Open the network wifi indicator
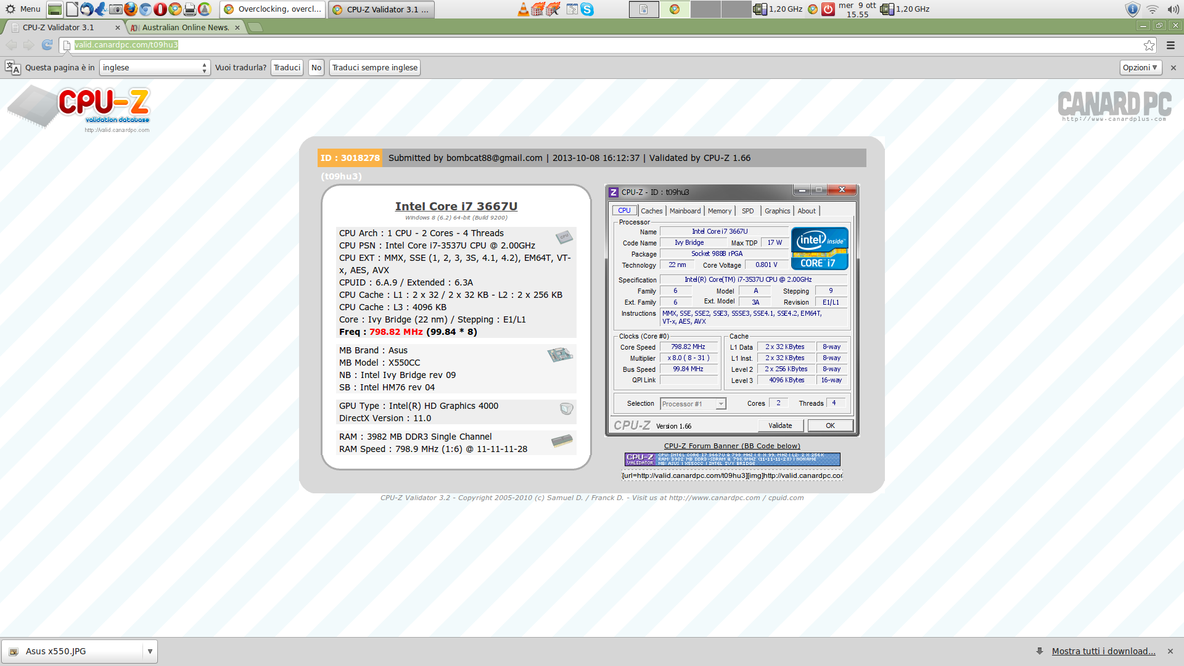This screenshot has height=666, width=1184. click(1152, 9)
